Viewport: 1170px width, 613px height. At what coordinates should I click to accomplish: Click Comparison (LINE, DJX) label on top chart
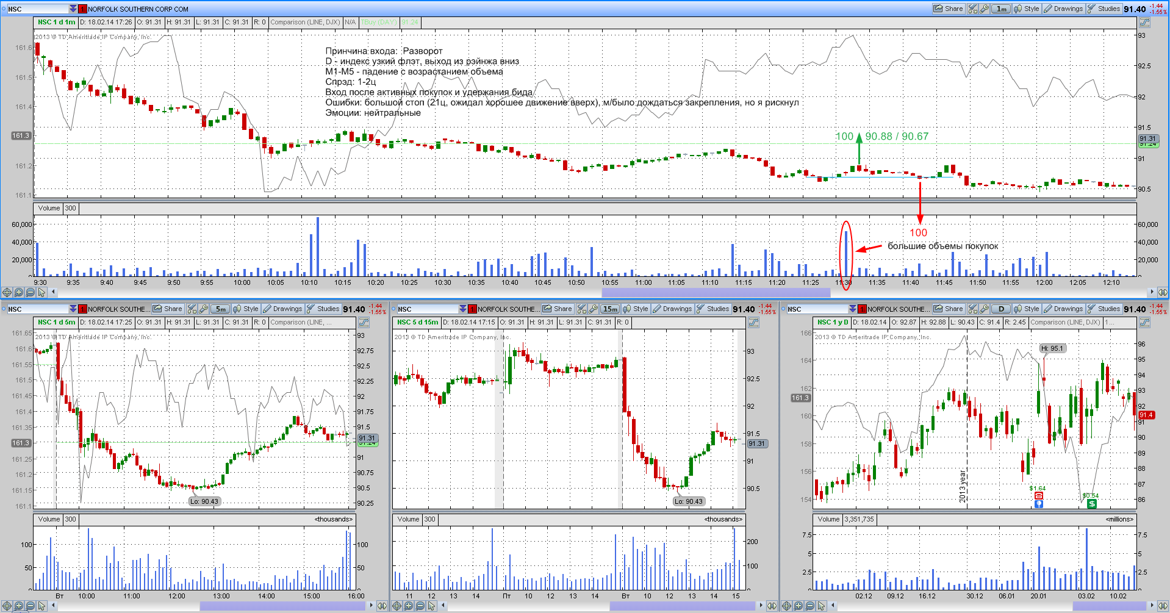coord(305,23)
